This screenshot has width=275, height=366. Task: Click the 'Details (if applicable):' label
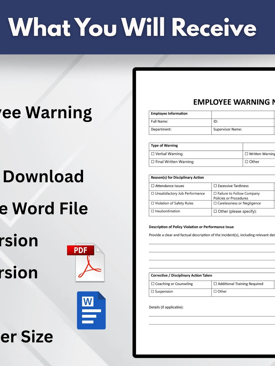click(x=166, y=307)
